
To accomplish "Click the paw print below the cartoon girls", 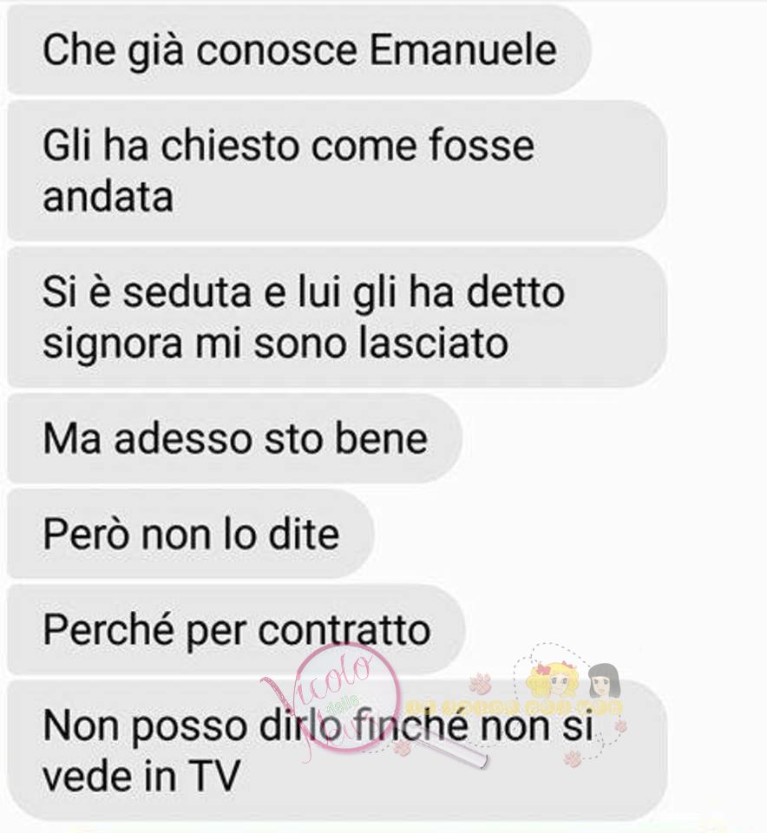I will (x=573, y=758).
